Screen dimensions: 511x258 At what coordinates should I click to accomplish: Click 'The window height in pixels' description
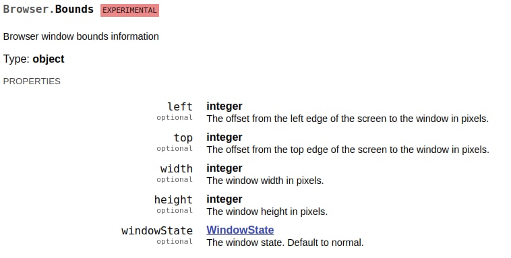coord(267,212)
